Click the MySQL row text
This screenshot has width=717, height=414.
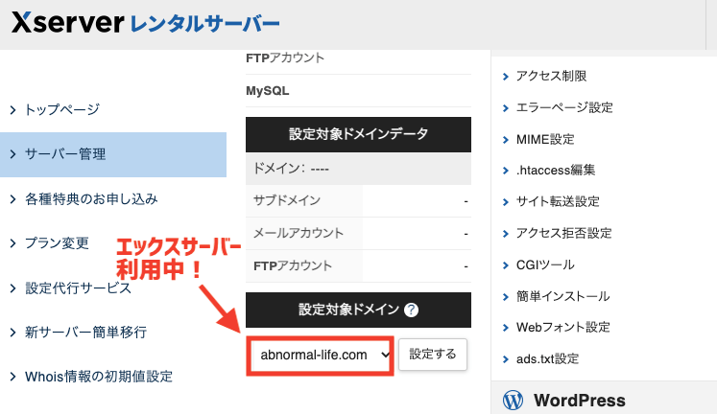click(x=268, y=91)
